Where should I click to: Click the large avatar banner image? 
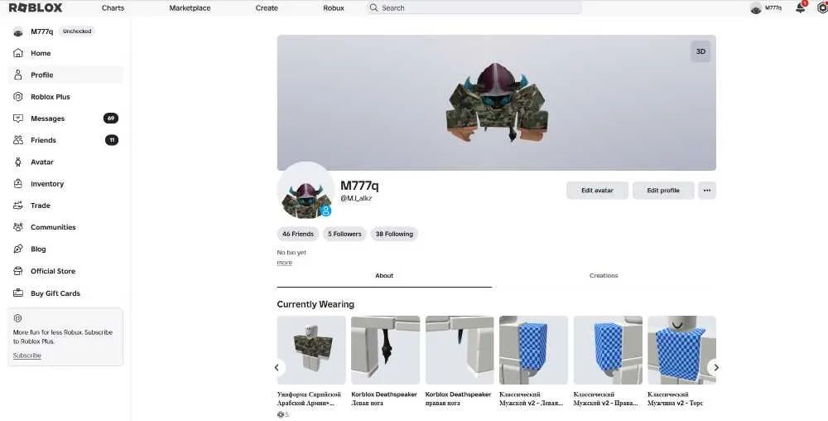(496, 103)
